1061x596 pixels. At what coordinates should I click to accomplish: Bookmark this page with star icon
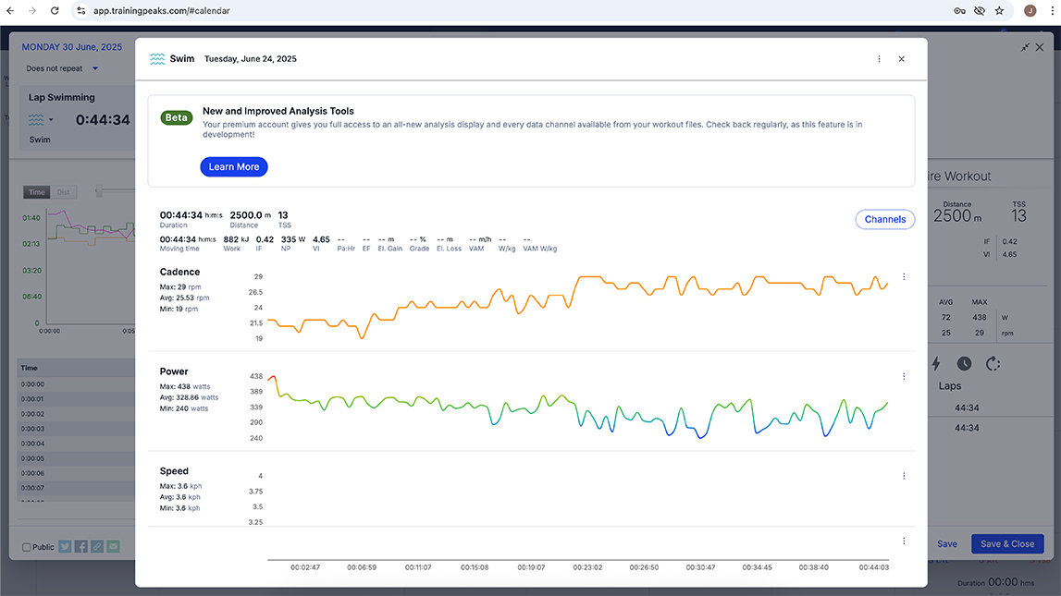(999, 11)
